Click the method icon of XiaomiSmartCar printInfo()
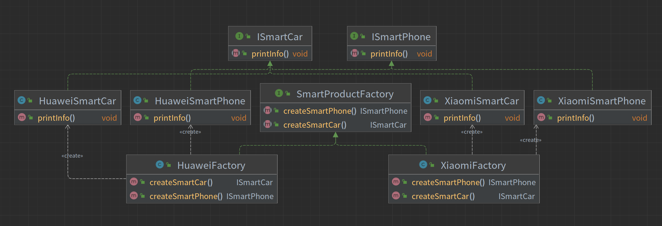Image resolution: width=662 pixels, height=226 pixels. pos(428,117)
